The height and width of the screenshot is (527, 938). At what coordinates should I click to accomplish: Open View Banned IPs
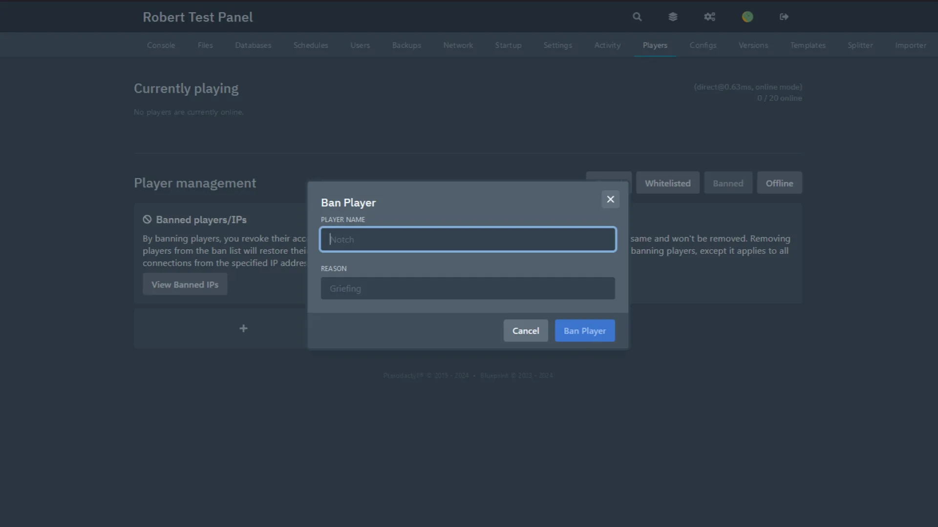[185, 284]
